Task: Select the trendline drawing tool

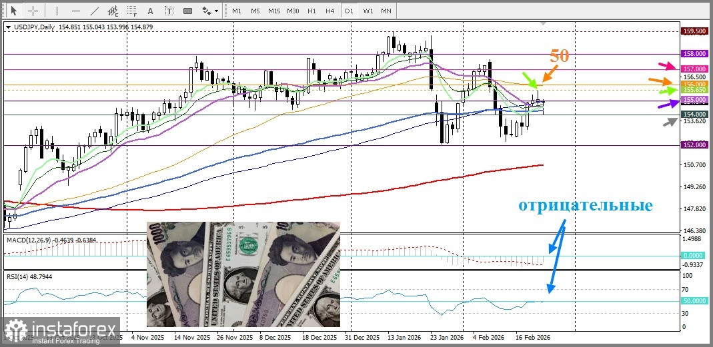Action: [x=95, y=11]
